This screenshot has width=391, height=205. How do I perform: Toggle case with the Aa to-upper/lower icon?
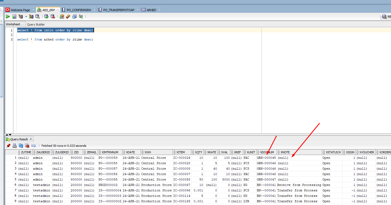[81, 16]
